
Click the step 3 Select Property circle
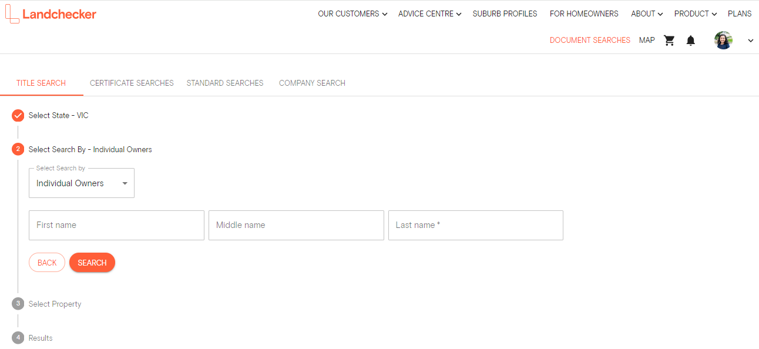pos(18,304)
